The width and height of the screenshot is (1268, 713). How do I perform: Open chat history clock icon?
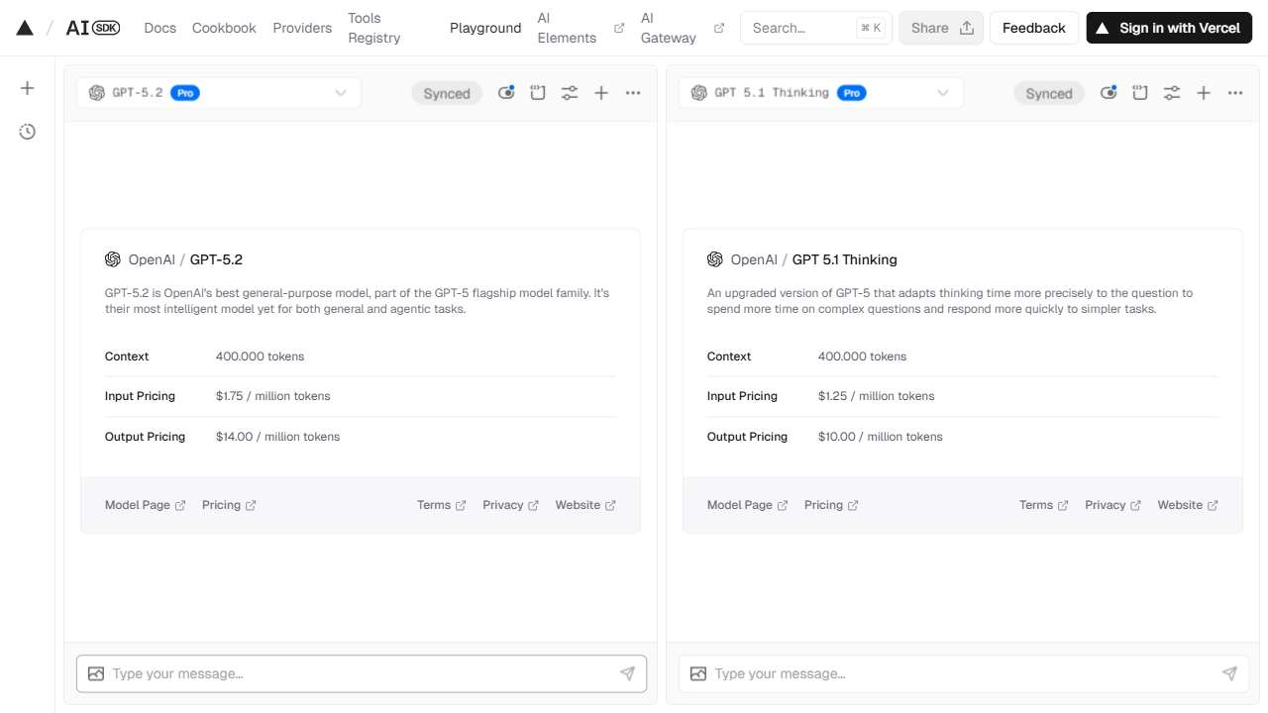click(x=28, y=132)
